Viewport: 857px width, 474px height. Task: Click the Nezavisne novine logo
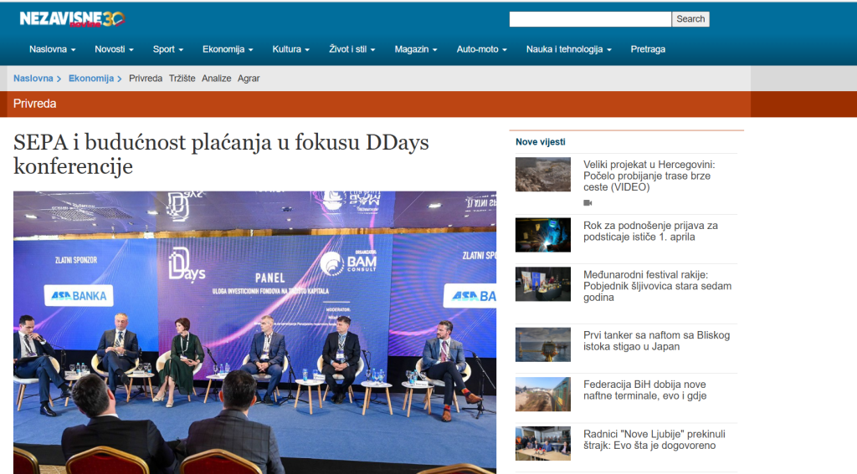point(72,18)
